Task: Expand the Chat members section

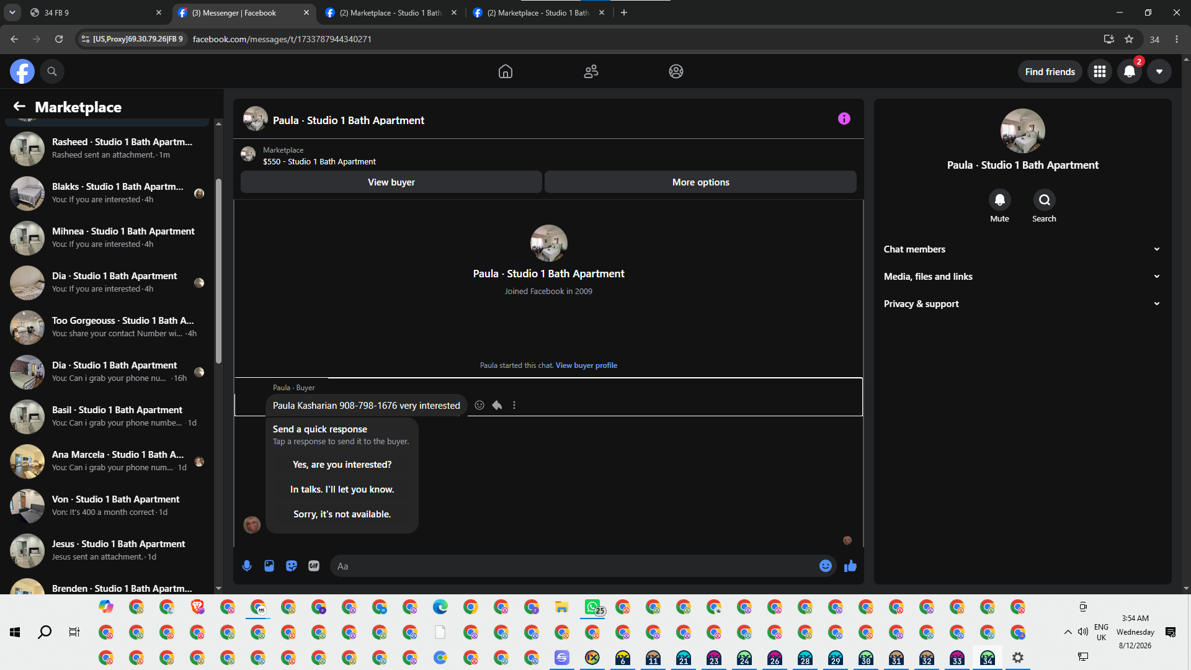Action: coord(1022,249)
